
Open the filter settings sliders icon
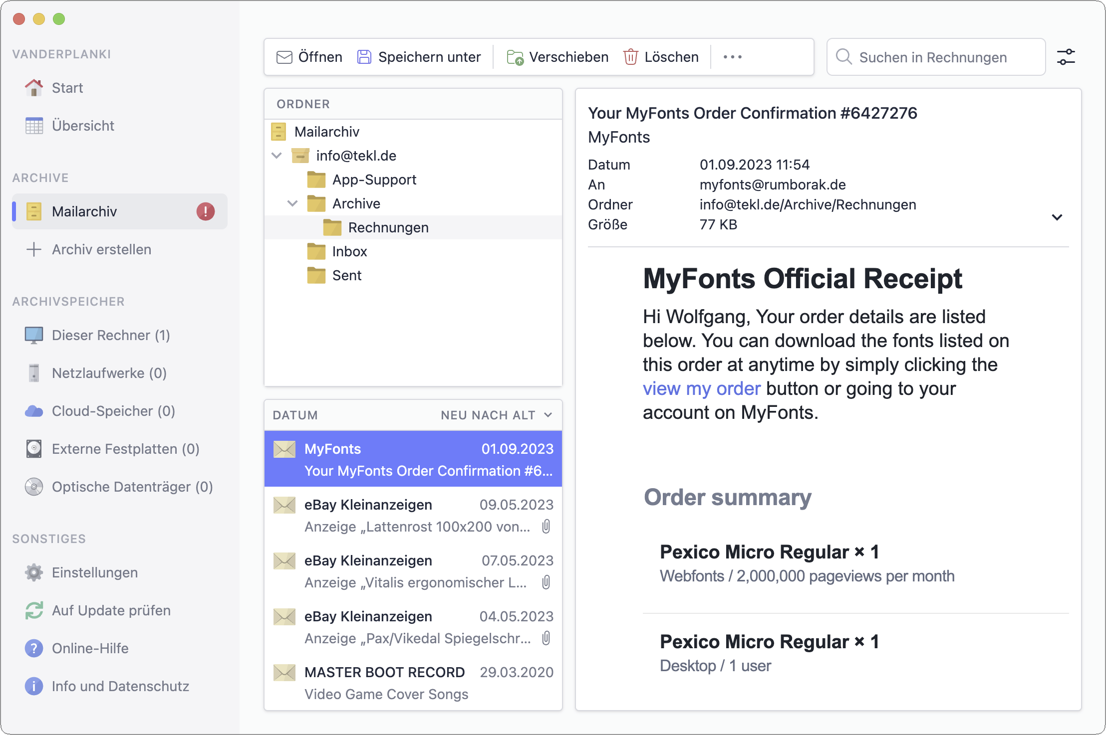click(1066, 57)
